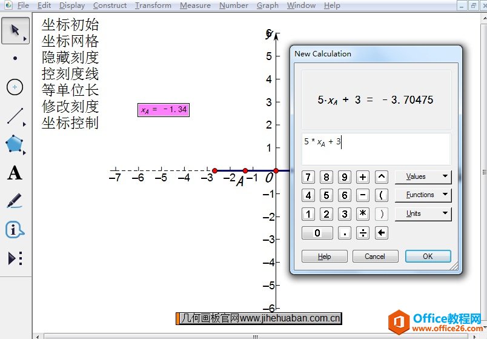
Task: Expand the Units dropdown
Action: (x=423, y=213)
